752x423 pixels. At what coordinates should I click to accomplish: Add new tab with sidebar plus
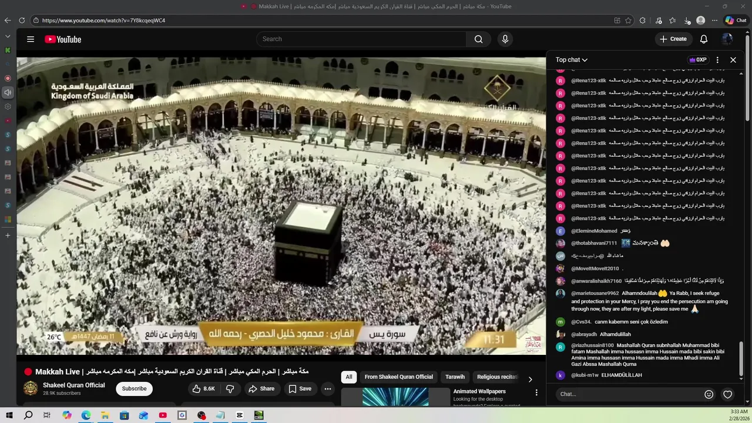pos(8,236)
